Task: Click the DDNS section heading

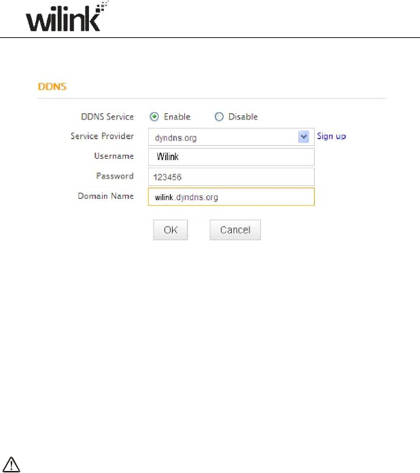Action: (x=52, y=87)
